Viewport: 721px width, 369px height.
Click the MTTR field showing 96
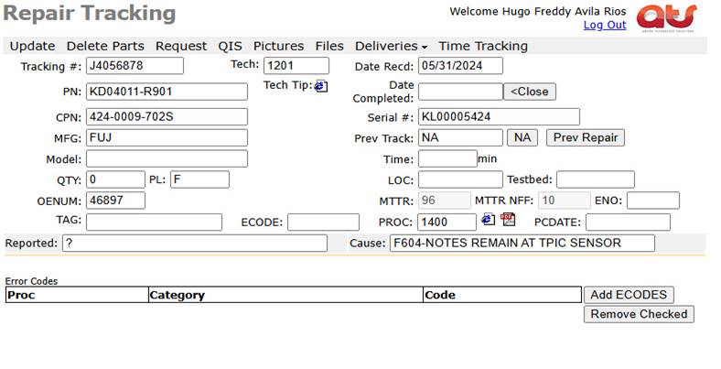[x=444, y=201]
